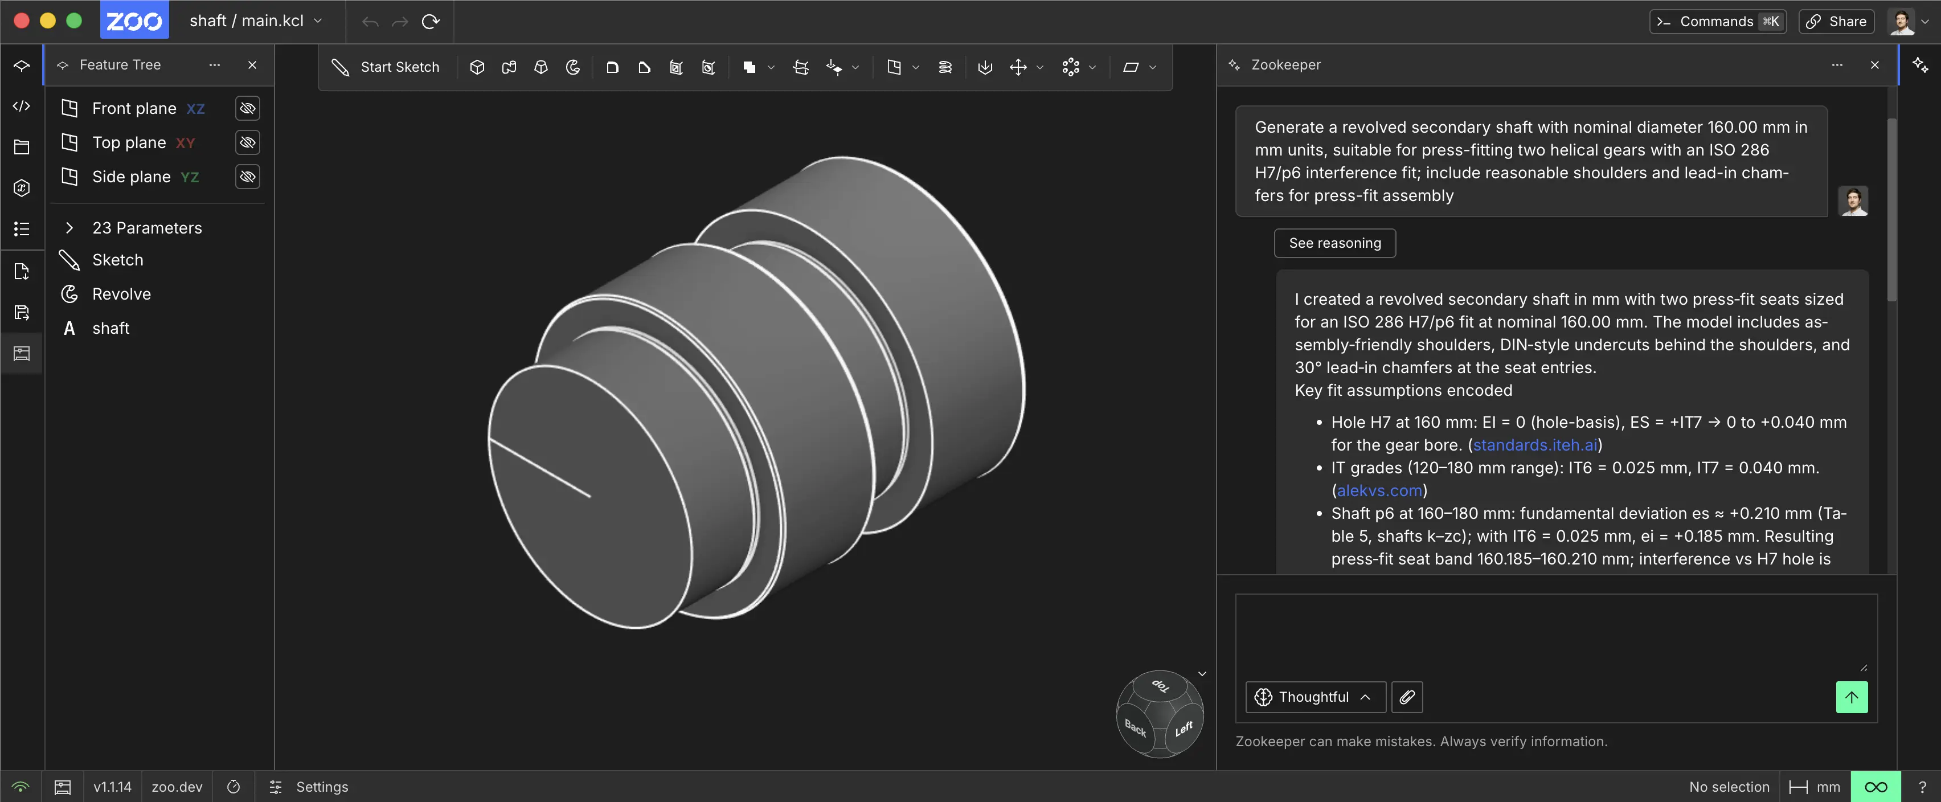Select the Chamfer tool
Viewport: 1941px width, 802px height.
click(x=644, y=67)
